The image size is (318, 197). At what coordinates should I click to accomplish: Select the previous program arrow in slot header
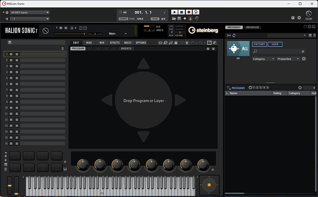tap(81, 28)
